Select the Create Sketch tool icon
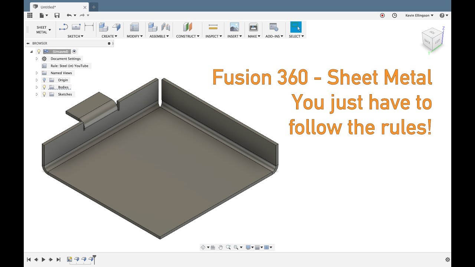475x267 pixels. pos(63,27)
